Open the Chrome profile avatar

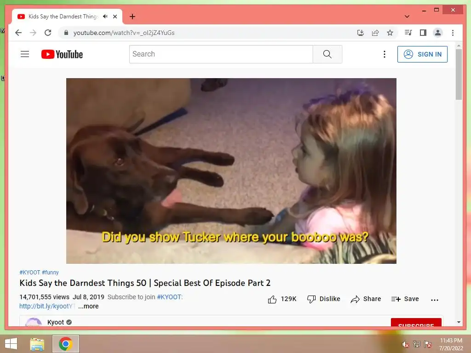438,33
